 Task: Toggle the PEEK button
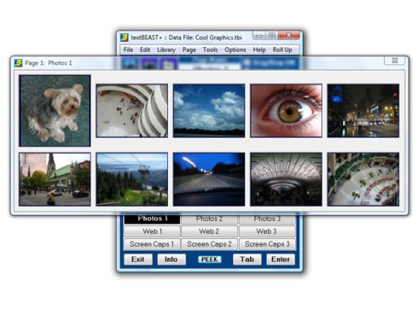click(x=210, y=259)
